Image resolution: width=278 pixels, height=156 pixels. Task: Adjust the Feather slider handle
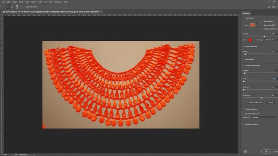(x=244, y=81)
